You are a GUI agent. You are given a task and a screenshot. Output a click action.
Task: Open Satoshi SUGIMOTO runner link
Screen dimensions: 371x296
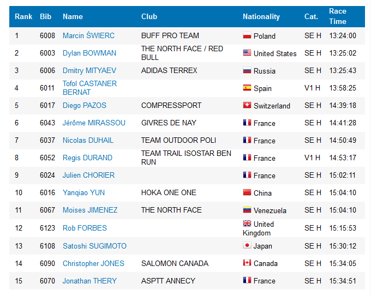pos(94,246)
